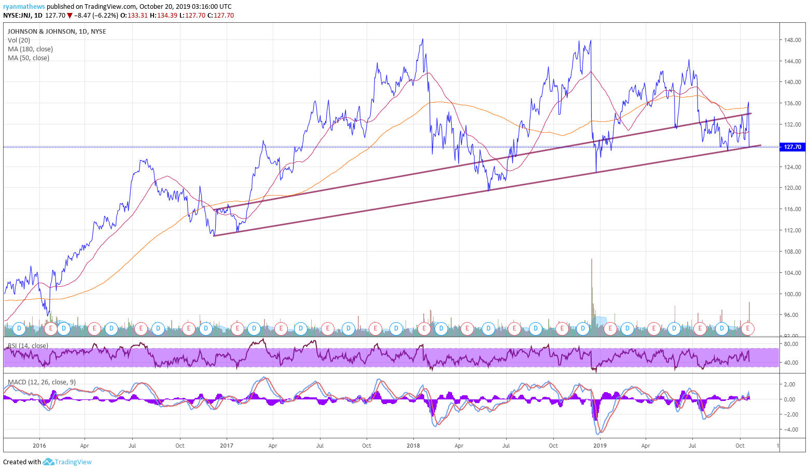Click the 2018 year label on time axis

(x=413, y=446)
